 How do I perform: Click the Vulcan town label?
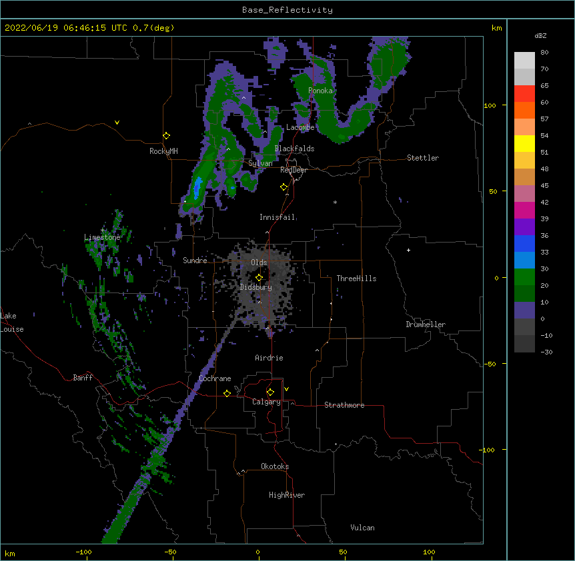(362, 528)
